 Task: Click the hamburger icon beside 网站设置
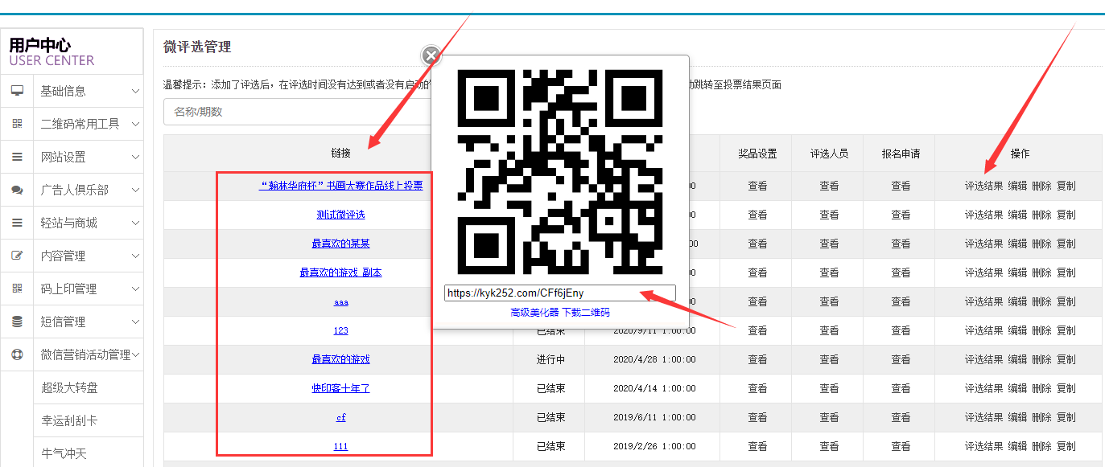17,157
